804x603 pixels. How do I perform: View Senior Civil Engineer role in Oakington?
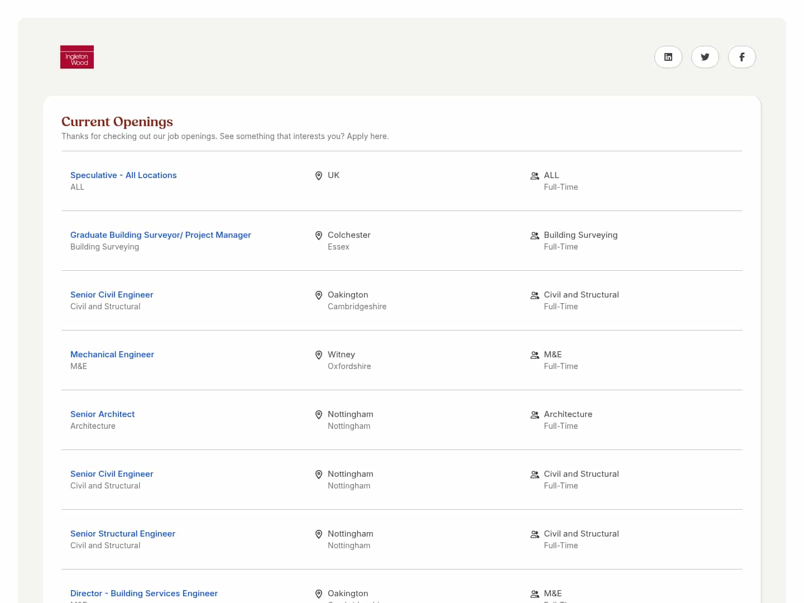coord(112,295)
